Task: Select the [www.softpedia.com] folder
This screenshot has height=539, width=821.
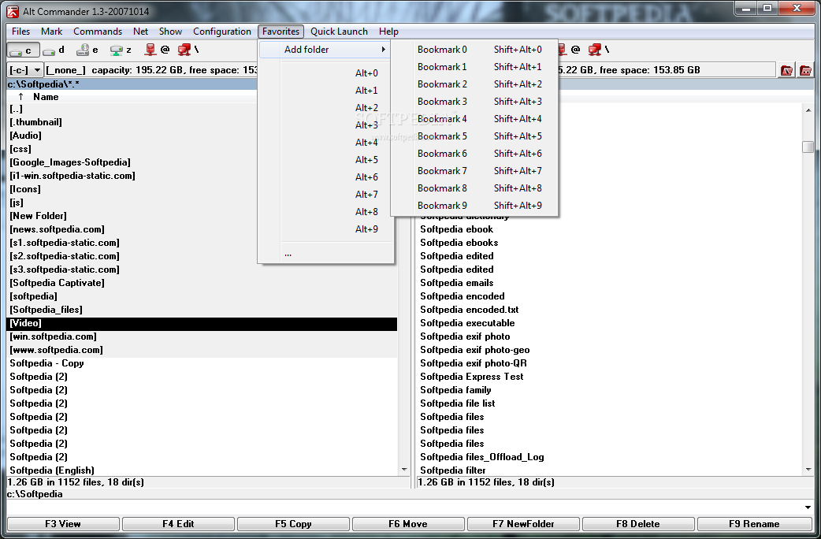Action: (x=56, y=350)
